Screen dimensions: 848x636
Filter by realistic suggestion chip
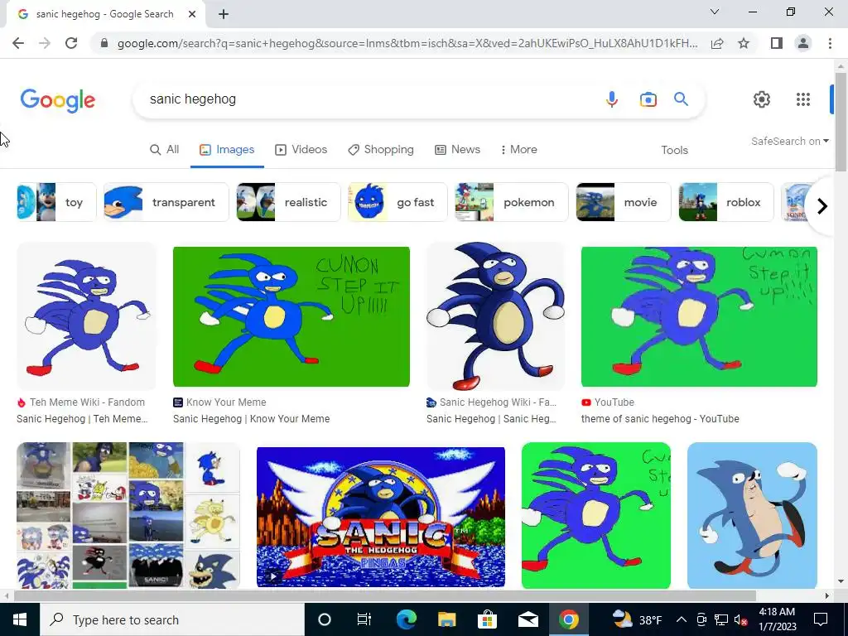pos(288,202)
